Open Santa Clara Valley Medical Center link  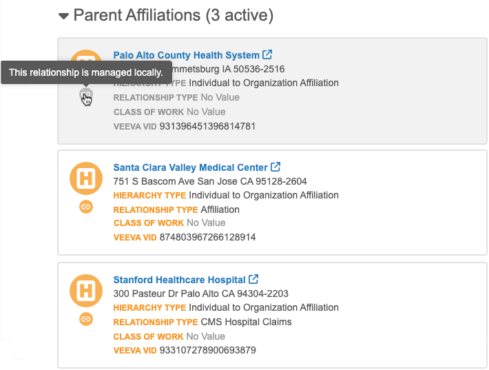pos(190,167)
